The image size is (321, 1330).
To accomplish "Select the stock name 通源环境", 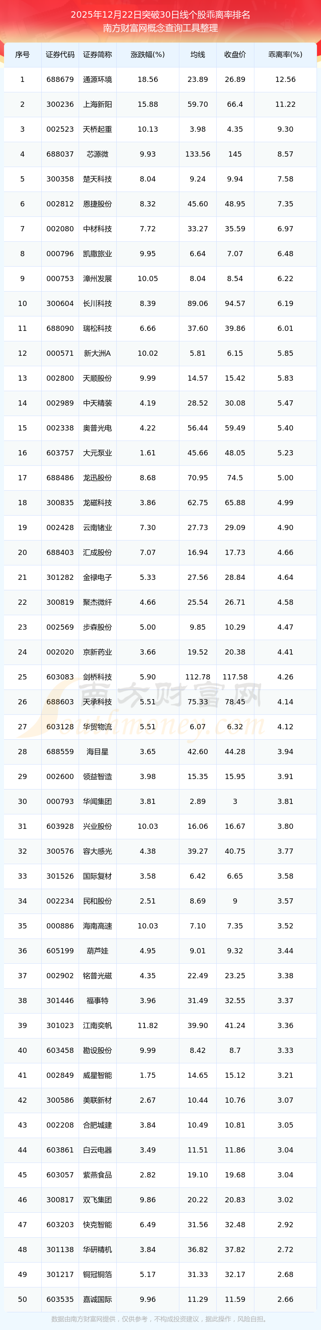I will tap(98, 80).
